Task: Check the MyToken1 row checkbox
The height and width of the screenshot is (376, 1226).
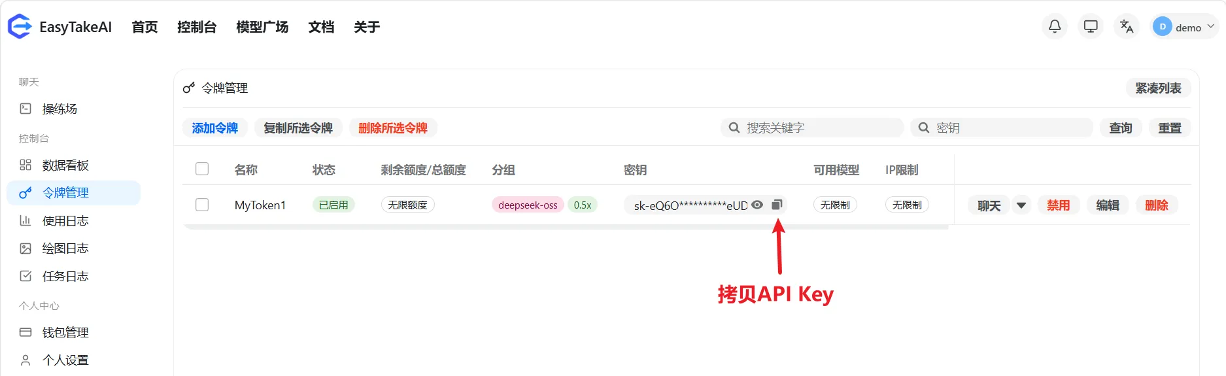Action: tap(202, 205)
